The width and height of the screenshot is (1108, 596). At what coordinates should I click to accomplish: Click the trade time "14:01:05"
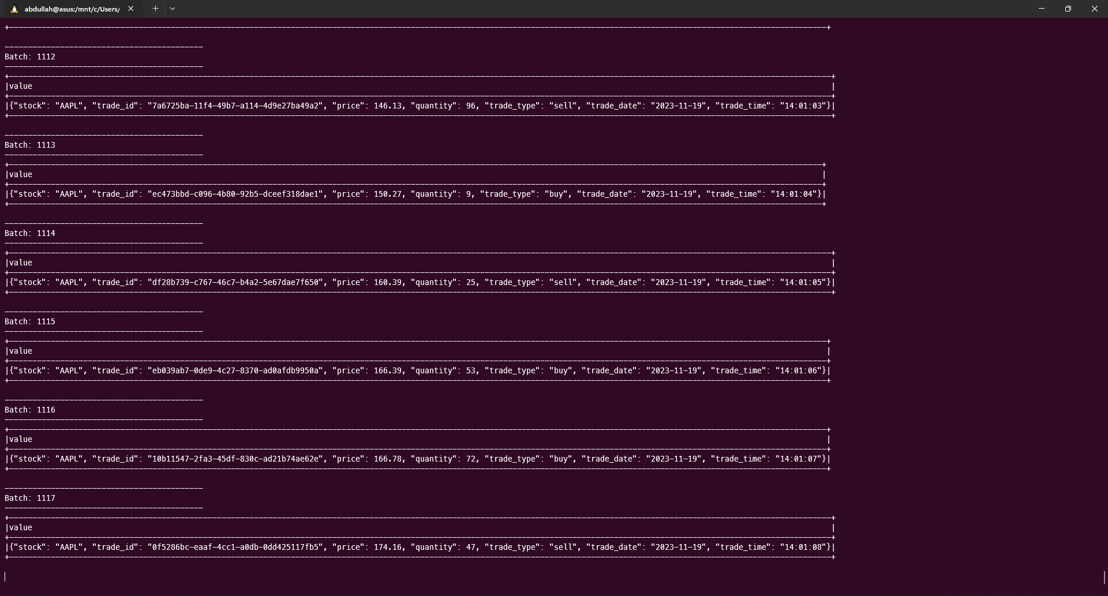[x=803, y=282]
